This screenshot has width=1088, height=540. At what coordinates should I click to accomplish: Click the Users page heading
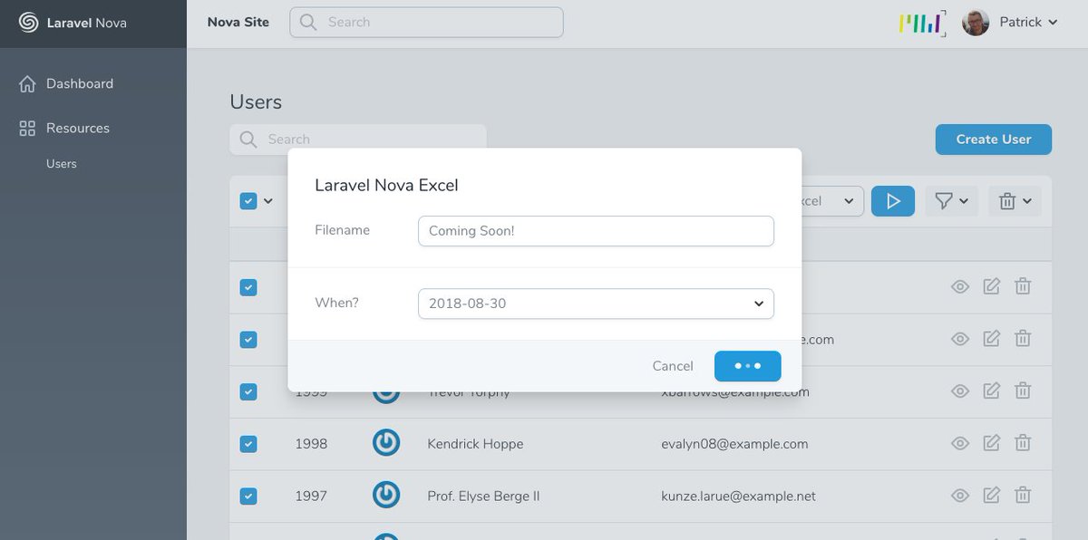point(256,101)
